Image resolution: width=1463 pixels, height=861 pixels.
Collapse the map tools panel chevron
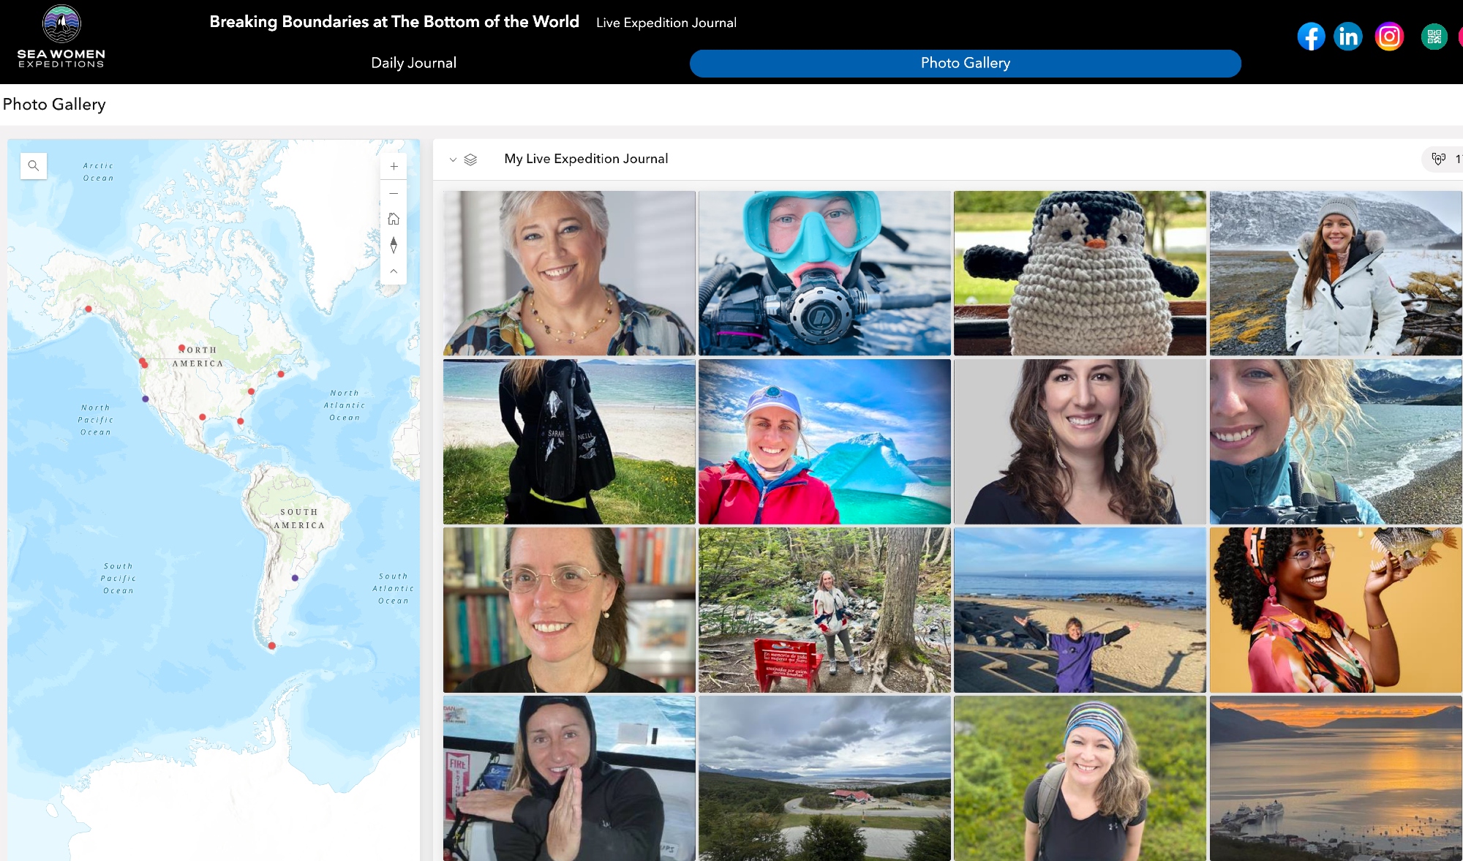pos(394,271)
